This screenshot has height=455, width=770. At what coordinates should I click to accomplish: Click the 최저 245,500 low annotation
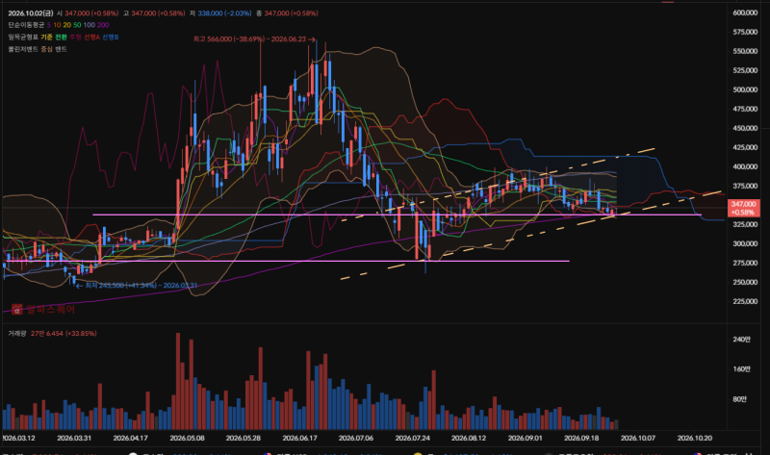[137, 285]
